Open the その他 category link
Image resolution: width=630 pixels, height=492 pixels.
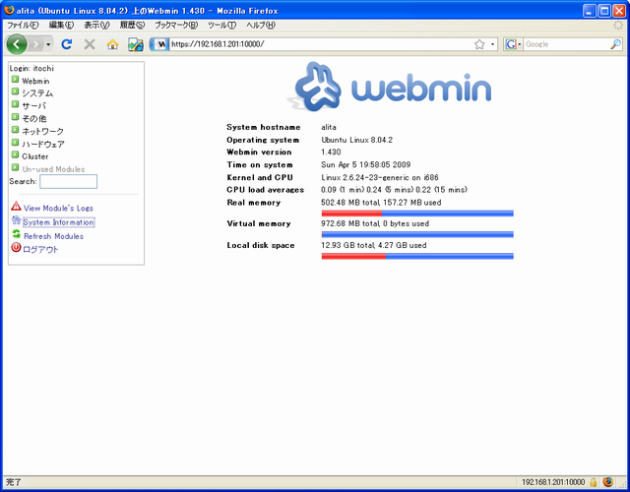point(34,119)
